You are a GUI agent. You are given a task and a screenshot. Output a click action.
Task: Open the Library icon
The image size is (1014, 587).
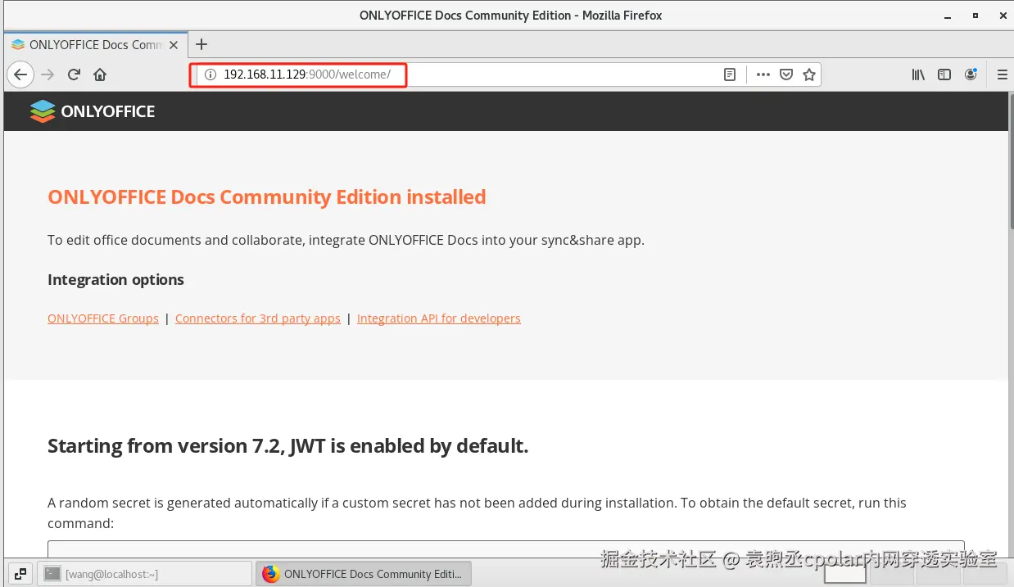[918, 75]
